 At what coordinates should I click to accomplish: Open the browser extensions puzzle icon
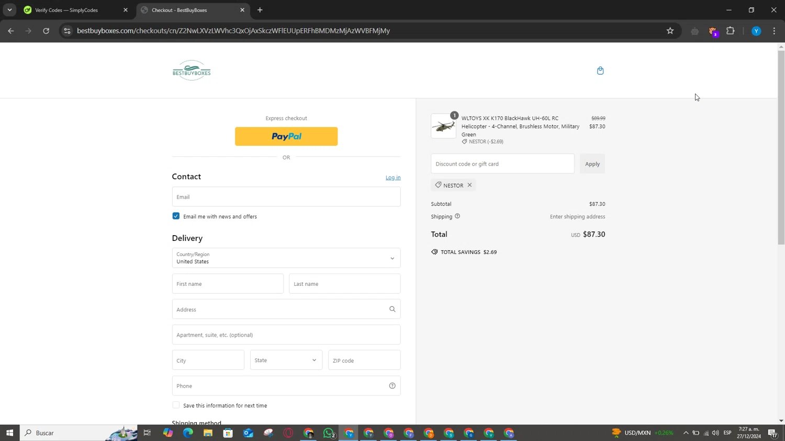click(731, 31)
